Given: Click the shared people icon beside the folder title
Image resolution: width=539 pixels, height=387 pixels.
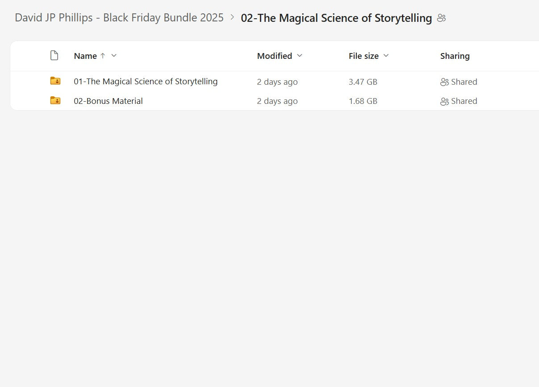Looking at the screenshot, I should click(x=442, y=18).
